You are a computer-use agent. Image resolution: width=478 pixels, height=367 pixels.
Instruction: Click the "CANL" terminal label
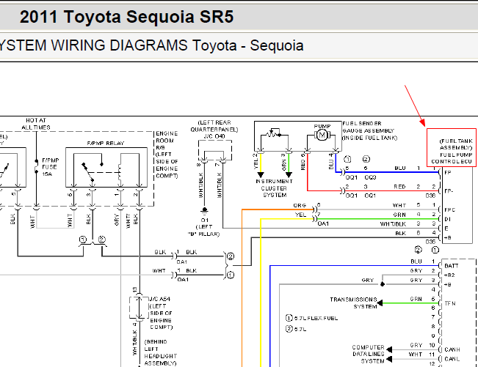point(452,359)
